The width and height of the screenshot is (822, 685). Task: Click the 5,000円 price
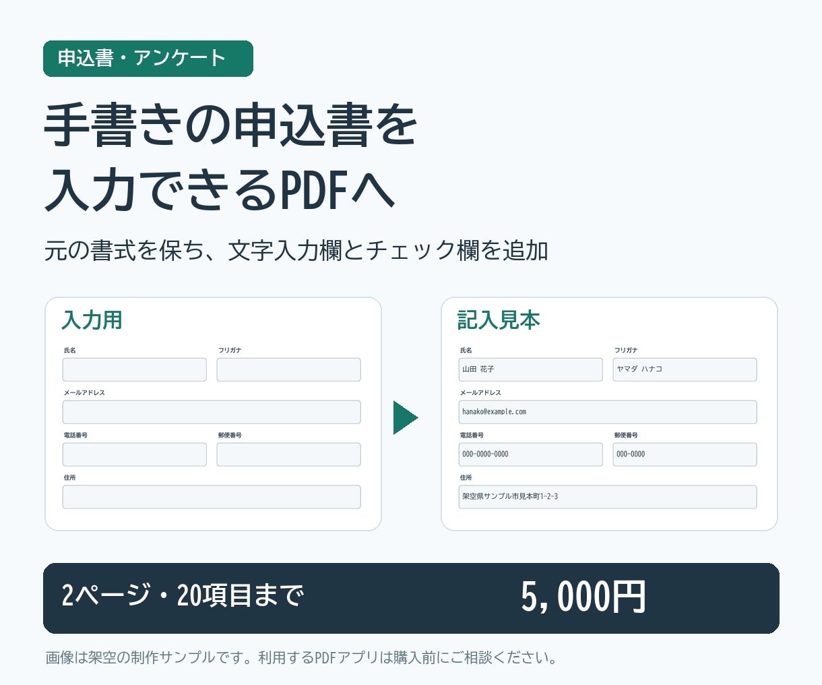coord(583,597)
